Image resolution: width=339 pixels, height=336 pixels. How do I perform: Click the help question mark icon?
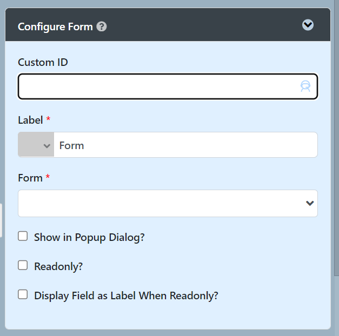click(x=101, y=26)
